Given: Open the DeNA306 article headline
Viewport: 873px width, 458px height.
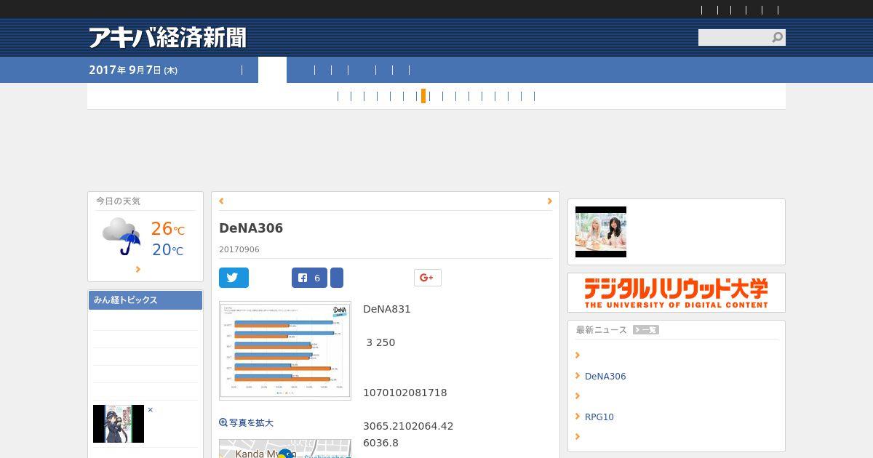Looking at the screenshot, I should 251,228.
